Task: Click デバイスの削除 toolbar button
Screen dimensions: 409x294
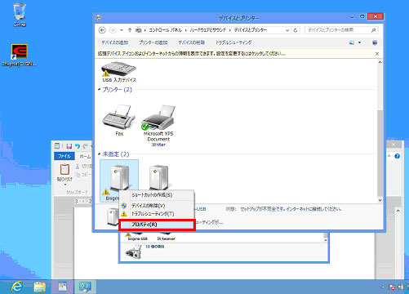Action: (x=191, y=42)
